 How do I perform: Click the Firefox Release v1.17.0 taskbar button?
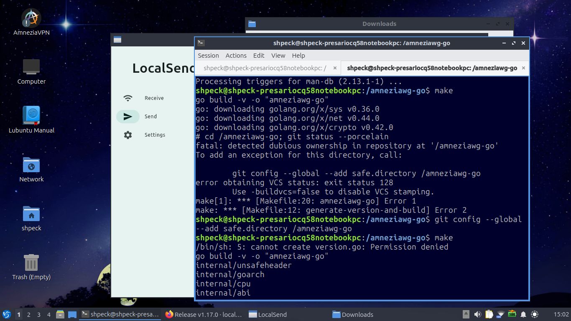click(204, 314)
